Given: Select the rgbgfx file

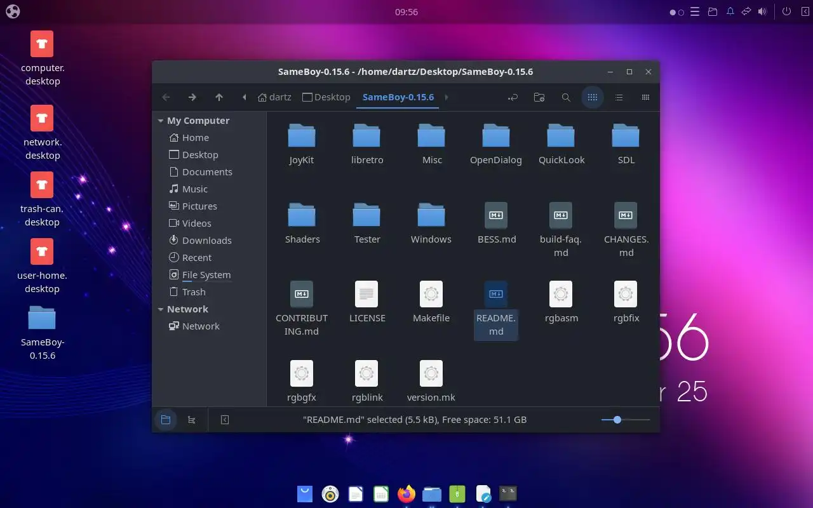Looking at the screenshot, I should click(x=302, y=382).
